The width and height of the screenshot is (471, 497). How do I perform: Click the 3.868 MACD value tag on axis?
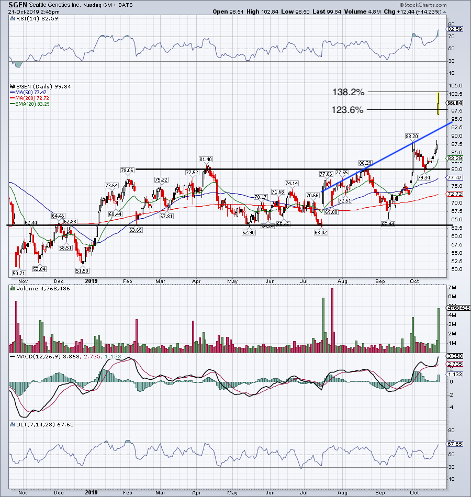coord(455,356)
